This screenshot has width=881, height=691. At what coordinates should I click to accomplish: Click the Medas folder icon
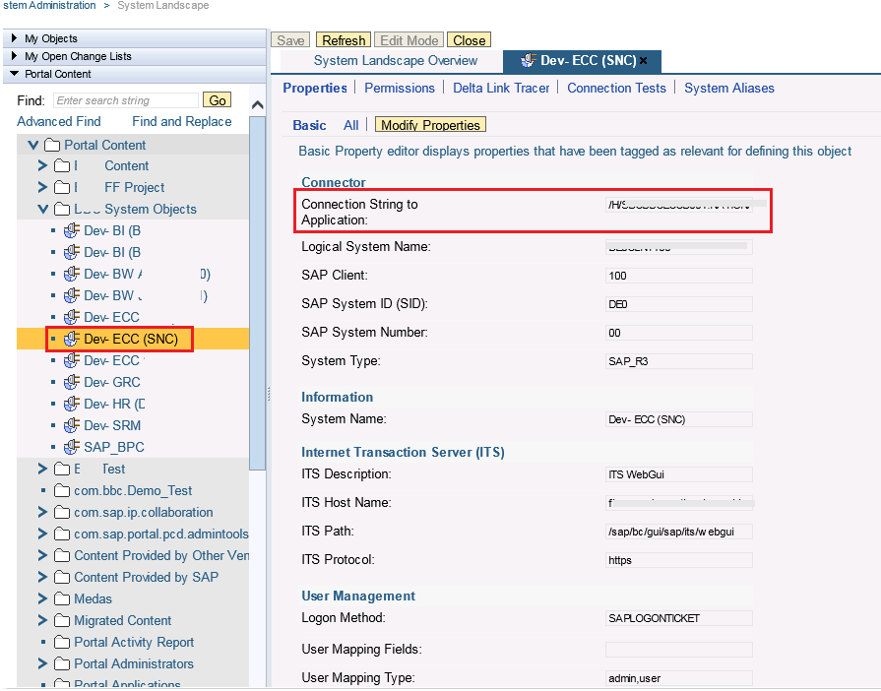(63, 598)
